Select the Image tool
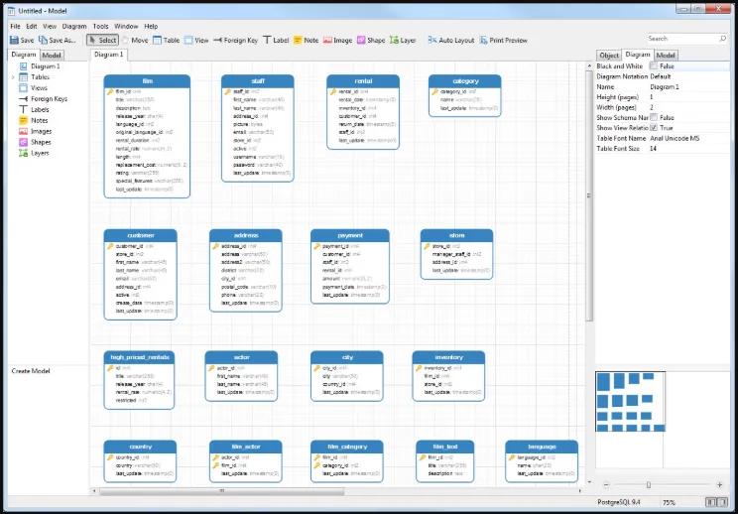The image size is (738, 514). (x=337, y=40)
